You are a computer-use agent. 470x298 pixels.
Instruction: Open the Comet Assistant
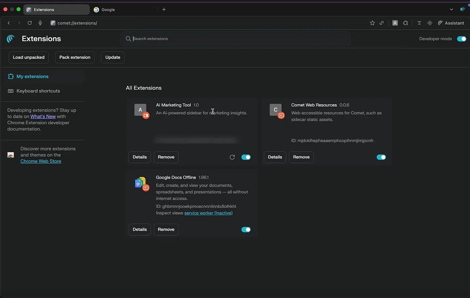pos(451,23)
